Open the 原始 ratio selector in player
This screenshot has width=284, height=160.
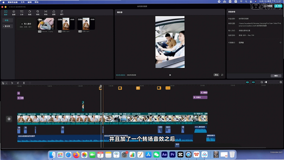(216, 75)
